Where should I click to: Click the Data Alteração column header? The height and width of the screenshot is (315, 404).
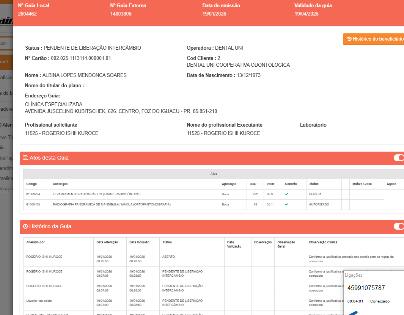pyautogui.click(x=107, y=242)
